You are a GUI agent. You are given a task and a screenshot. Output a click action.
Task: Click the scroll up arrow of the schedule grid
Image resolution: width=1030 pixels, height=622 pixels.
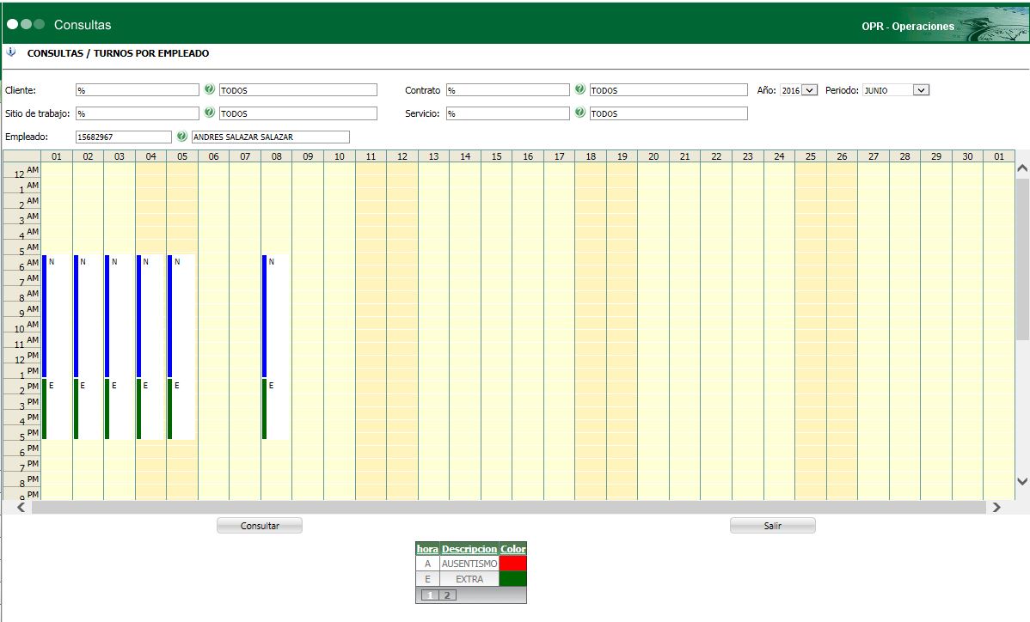pyautogui.click(x=1022, y=168)
